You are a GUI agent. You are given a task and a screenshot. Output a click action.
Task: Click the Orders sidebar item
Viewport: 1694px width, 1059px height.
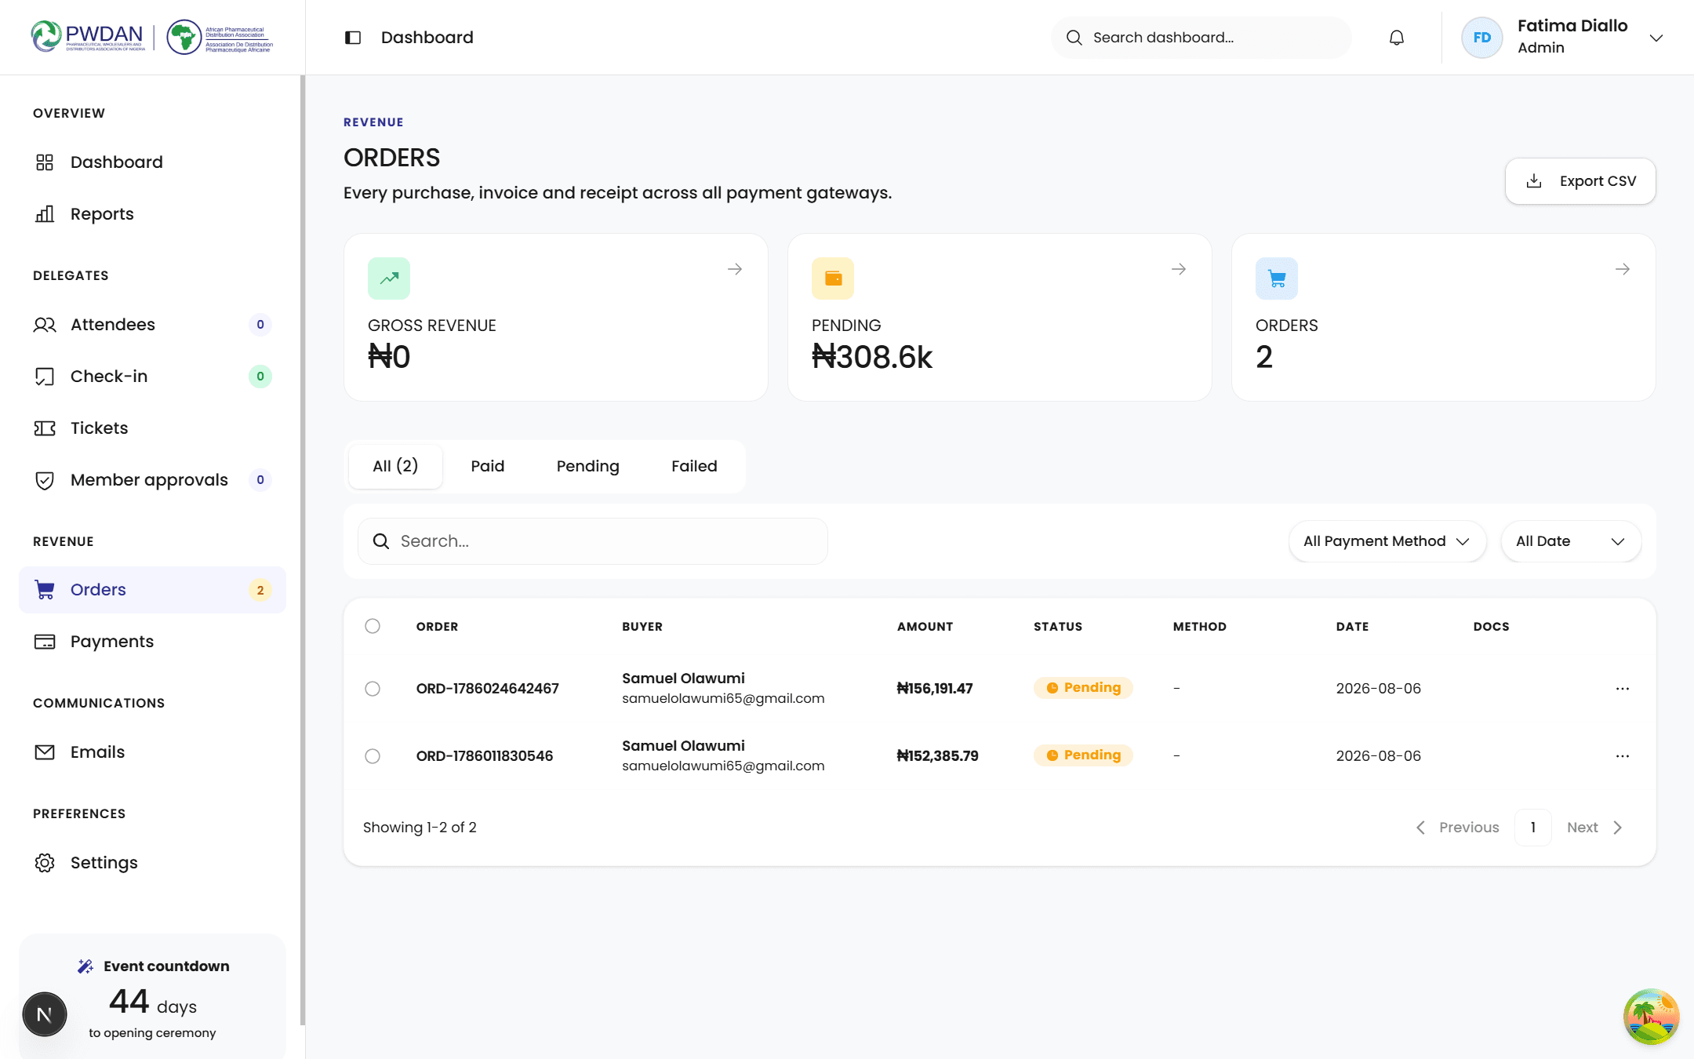(x=152, y=590)
